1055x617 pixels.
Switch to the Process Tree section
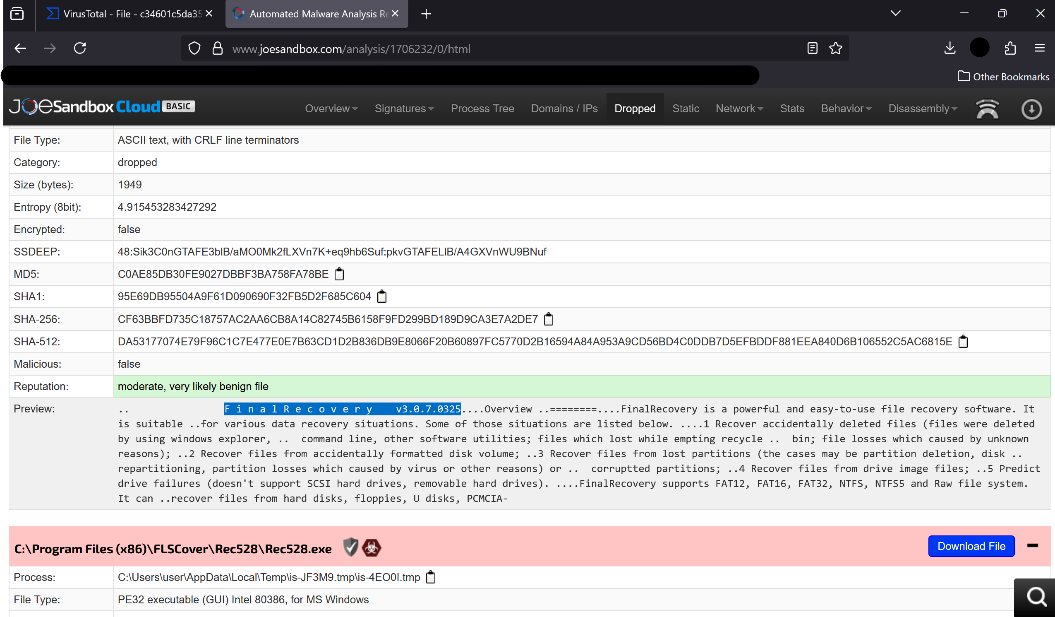pos(482,108)
